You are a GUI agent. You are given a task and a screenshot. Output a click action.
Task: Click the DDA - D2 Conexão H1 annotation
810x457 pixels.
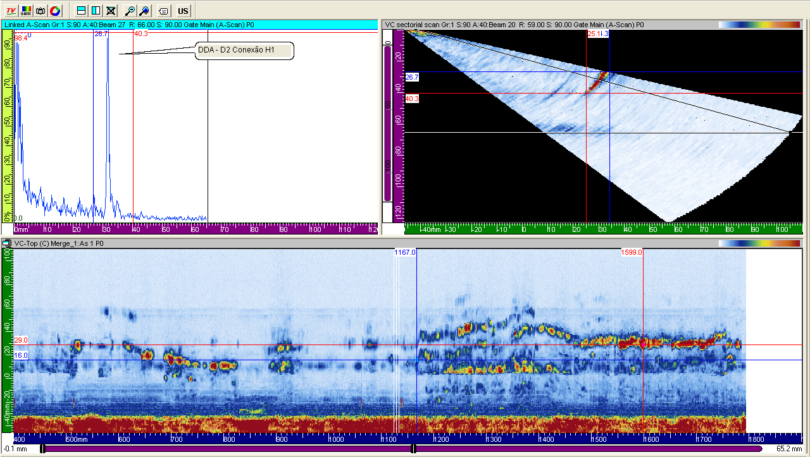(245, 51)
